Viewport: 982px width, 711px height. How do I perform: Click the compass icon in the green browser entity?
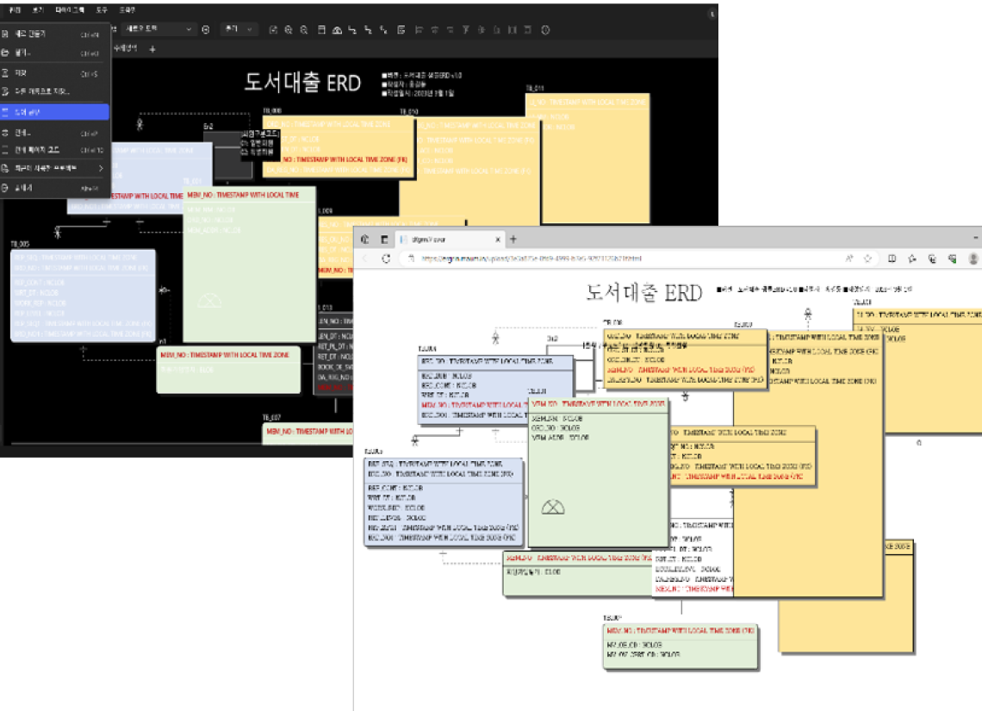tap(552, 507)
